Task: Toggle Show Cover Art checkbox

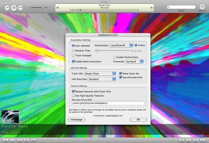Action: pyautogui.click(x=120, y=74)
